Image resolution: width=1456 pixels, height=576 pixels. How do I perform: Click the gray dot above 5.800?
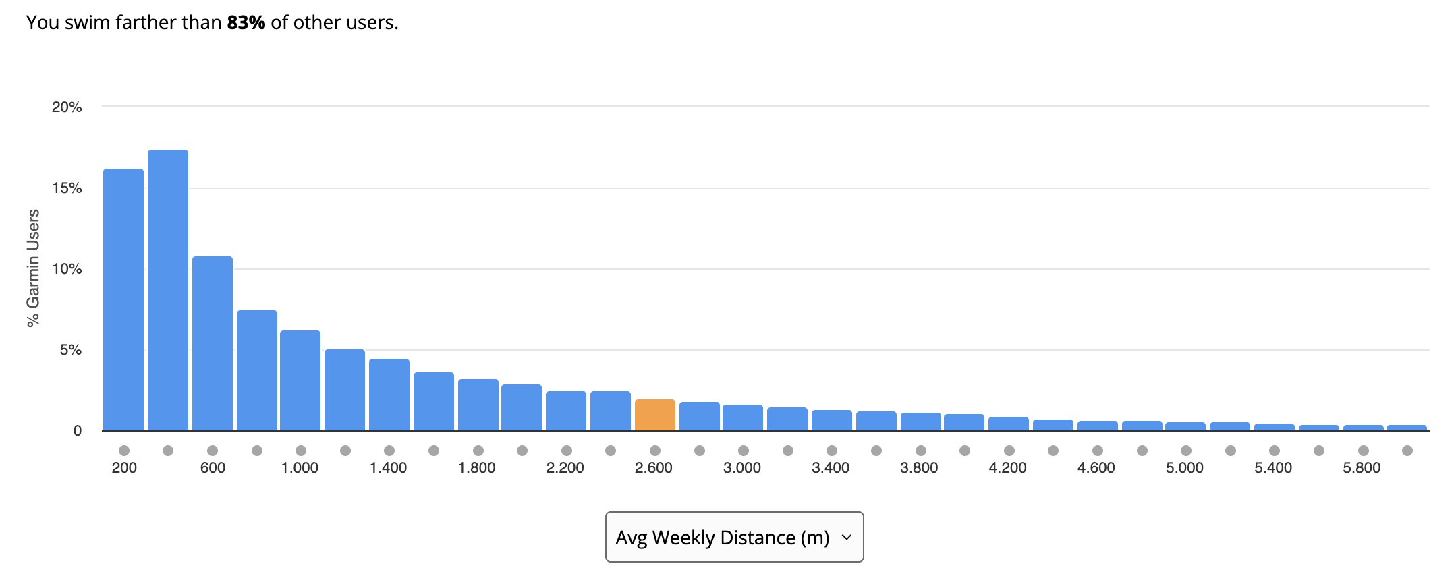coord(1363,451)
